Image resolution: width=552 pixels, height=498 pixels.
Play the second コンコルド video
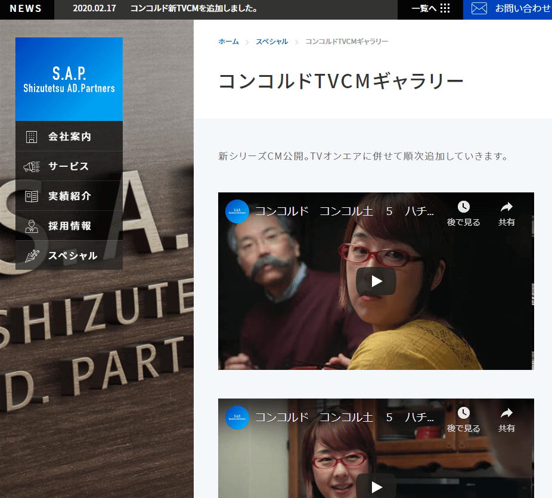pyautogui.click(x=376, y=487)
